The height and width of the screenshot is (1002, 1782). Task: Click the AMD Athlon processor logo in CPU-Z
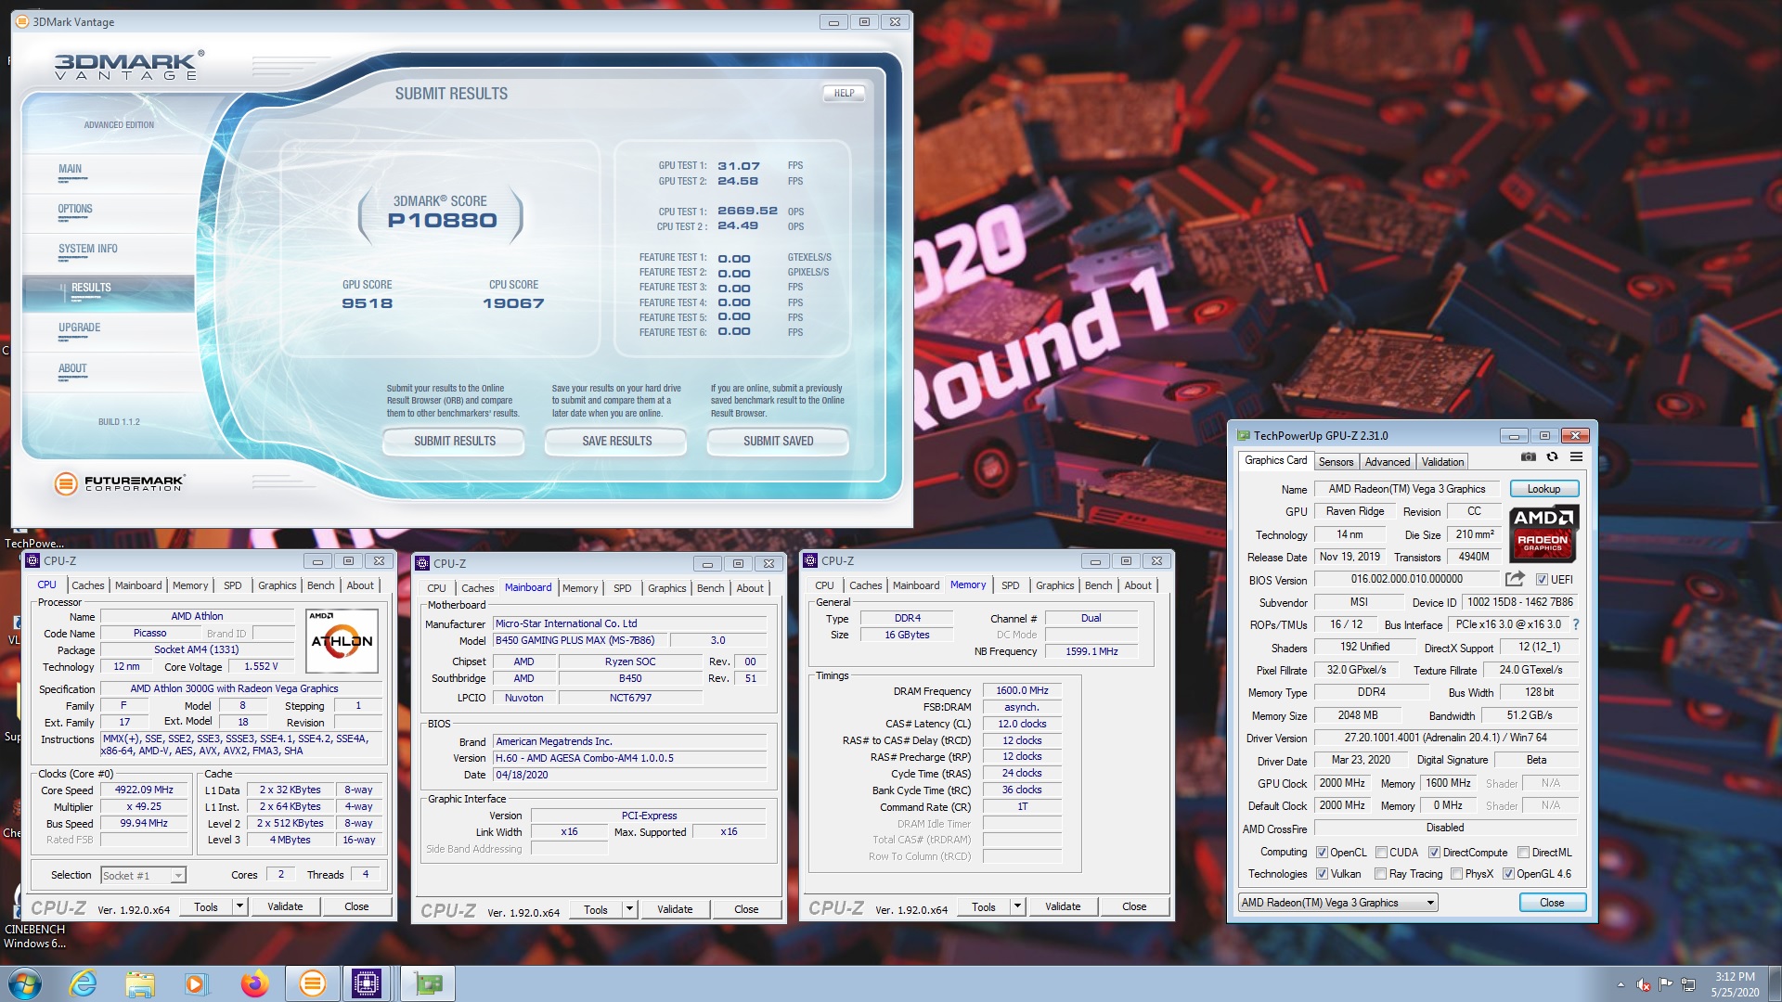tap(342, 640)
